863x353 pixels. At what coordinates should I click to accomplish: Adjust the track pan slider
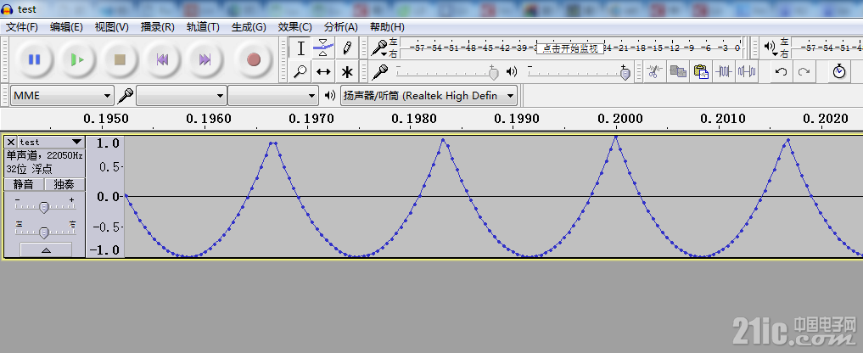pos(45,230)
